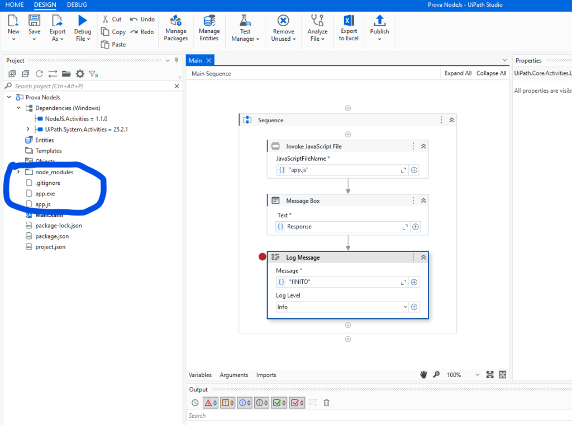Open Test Manager menu

tap(245, 28)
